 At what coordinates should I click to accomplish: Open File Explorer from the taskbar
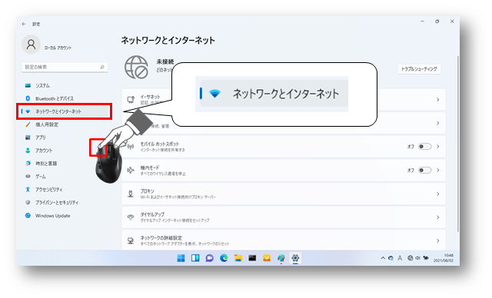[238, 258]
